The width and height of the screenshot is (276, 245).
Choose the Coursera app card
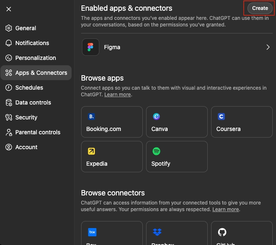point(242,121)
